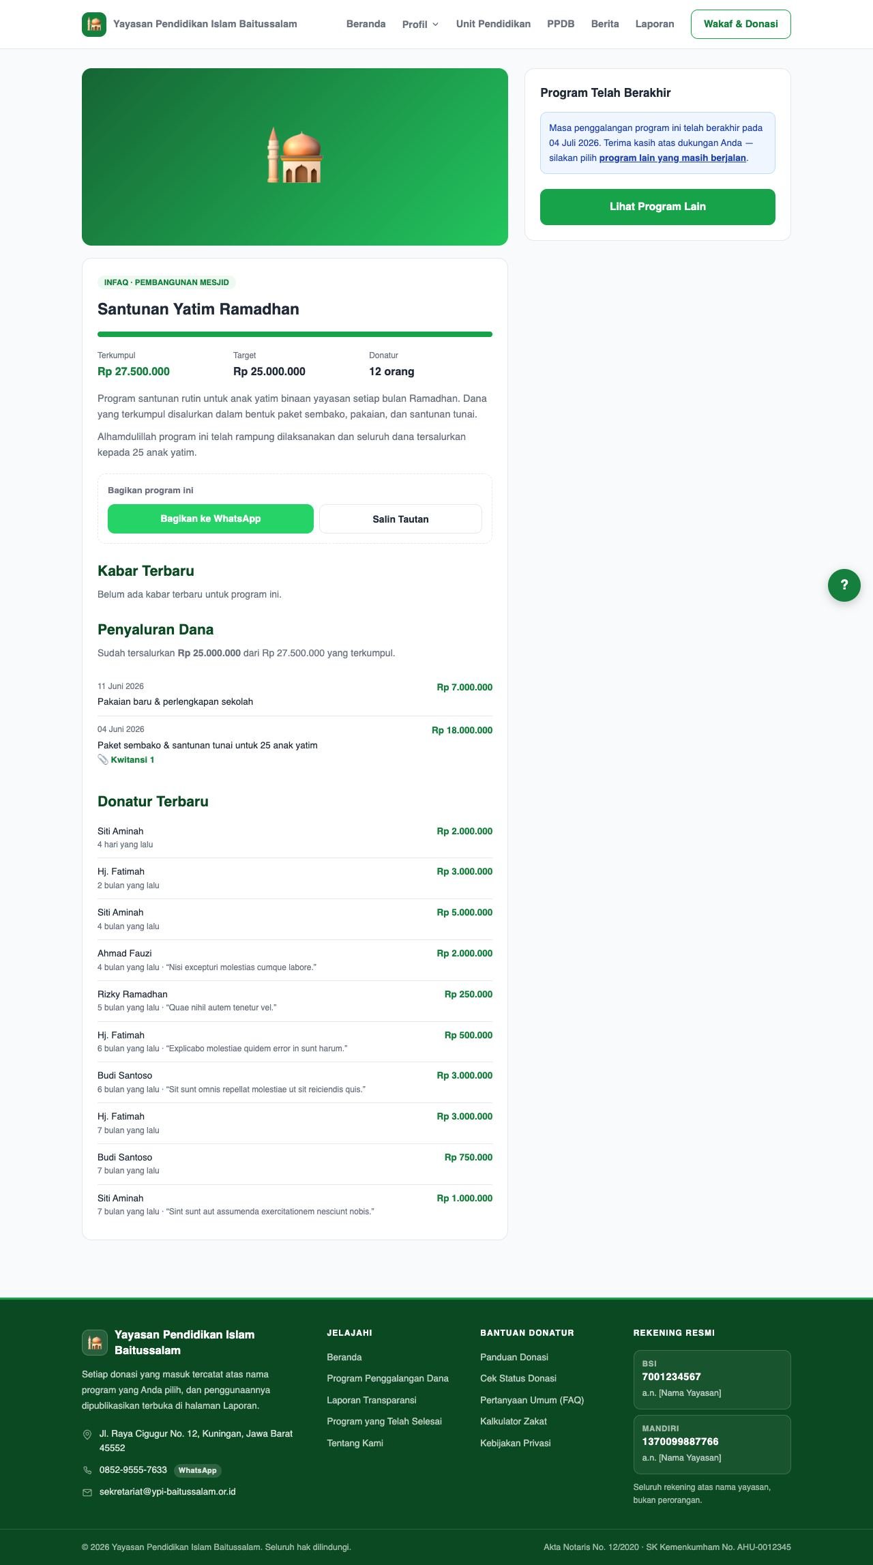The width and height of the screenshot is (873, 1565).
Task: Click Lihat Program Lain button
Action: pyautogui.click(x=657, y=207)
